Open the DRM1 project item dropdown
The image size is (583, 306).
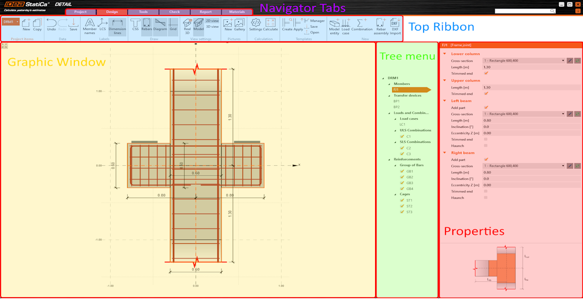(x=17, y=21)
